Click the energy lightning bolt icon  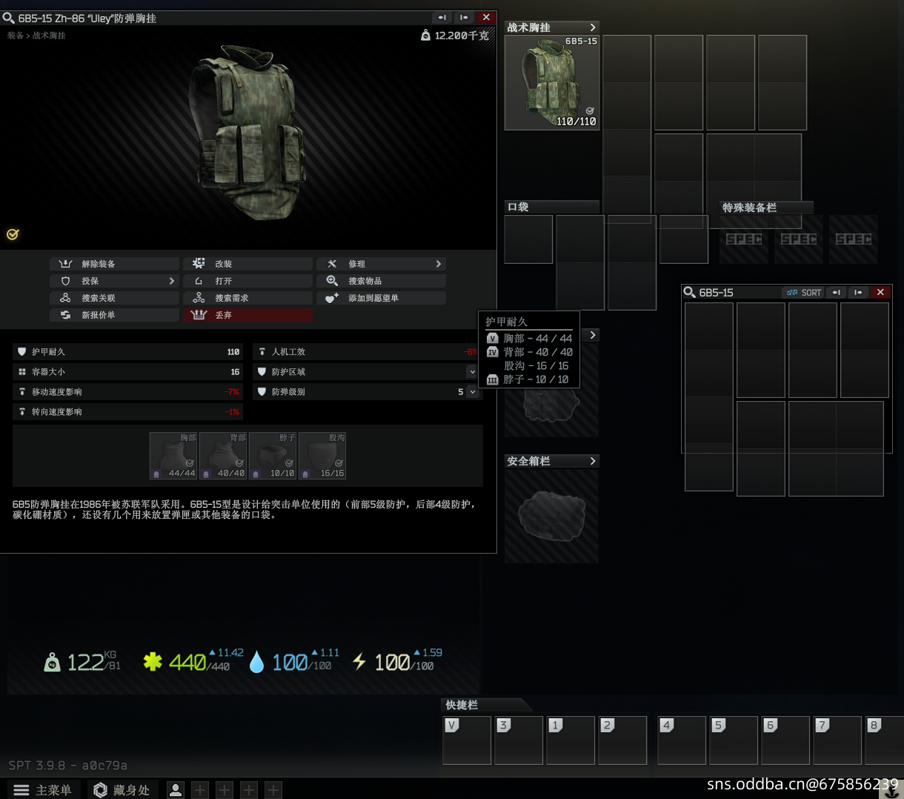(x=359, y=661)
